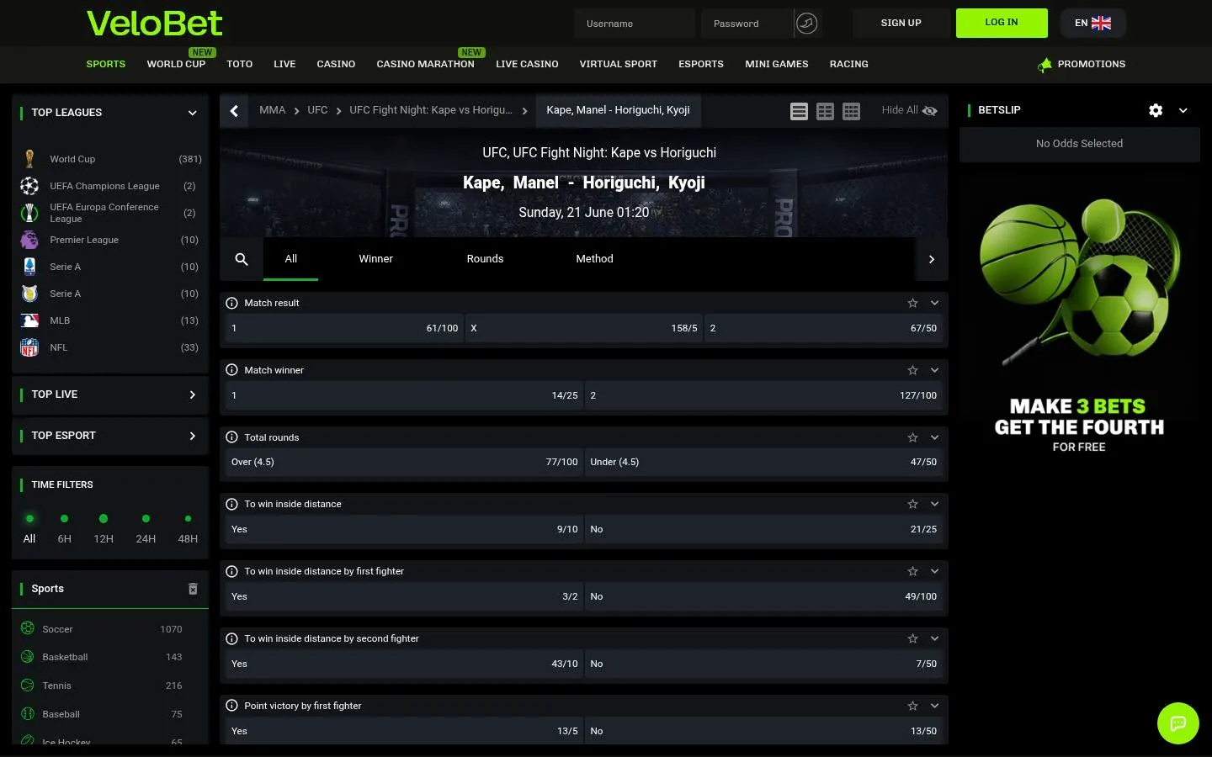Click the green Log In button
This screenshot has width=1212, height=757.
coord(1002,23)
